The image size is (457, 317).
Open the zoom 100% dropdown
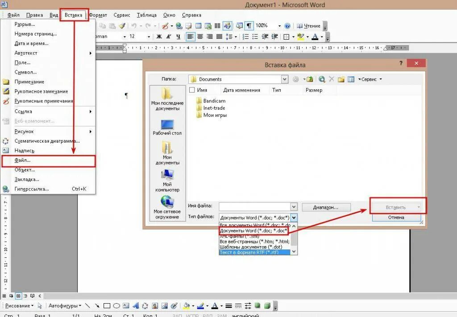[279, 26]
